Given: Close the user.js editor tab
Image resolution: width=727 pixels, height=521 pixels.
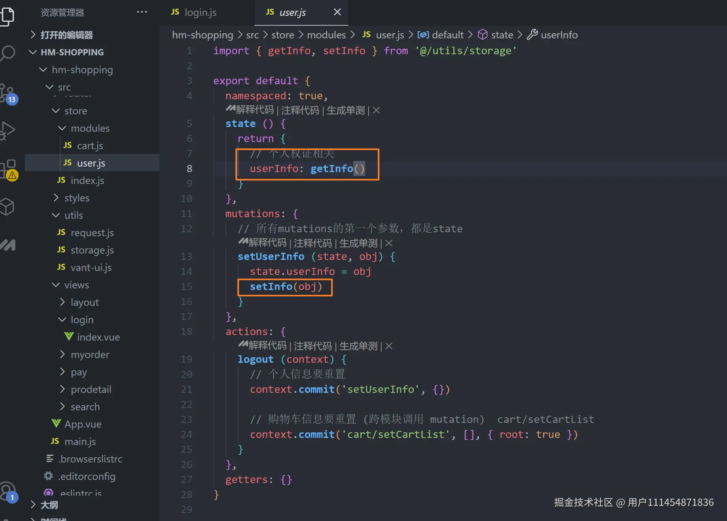Looking at the screenshot, I should (x=337, y=12).
